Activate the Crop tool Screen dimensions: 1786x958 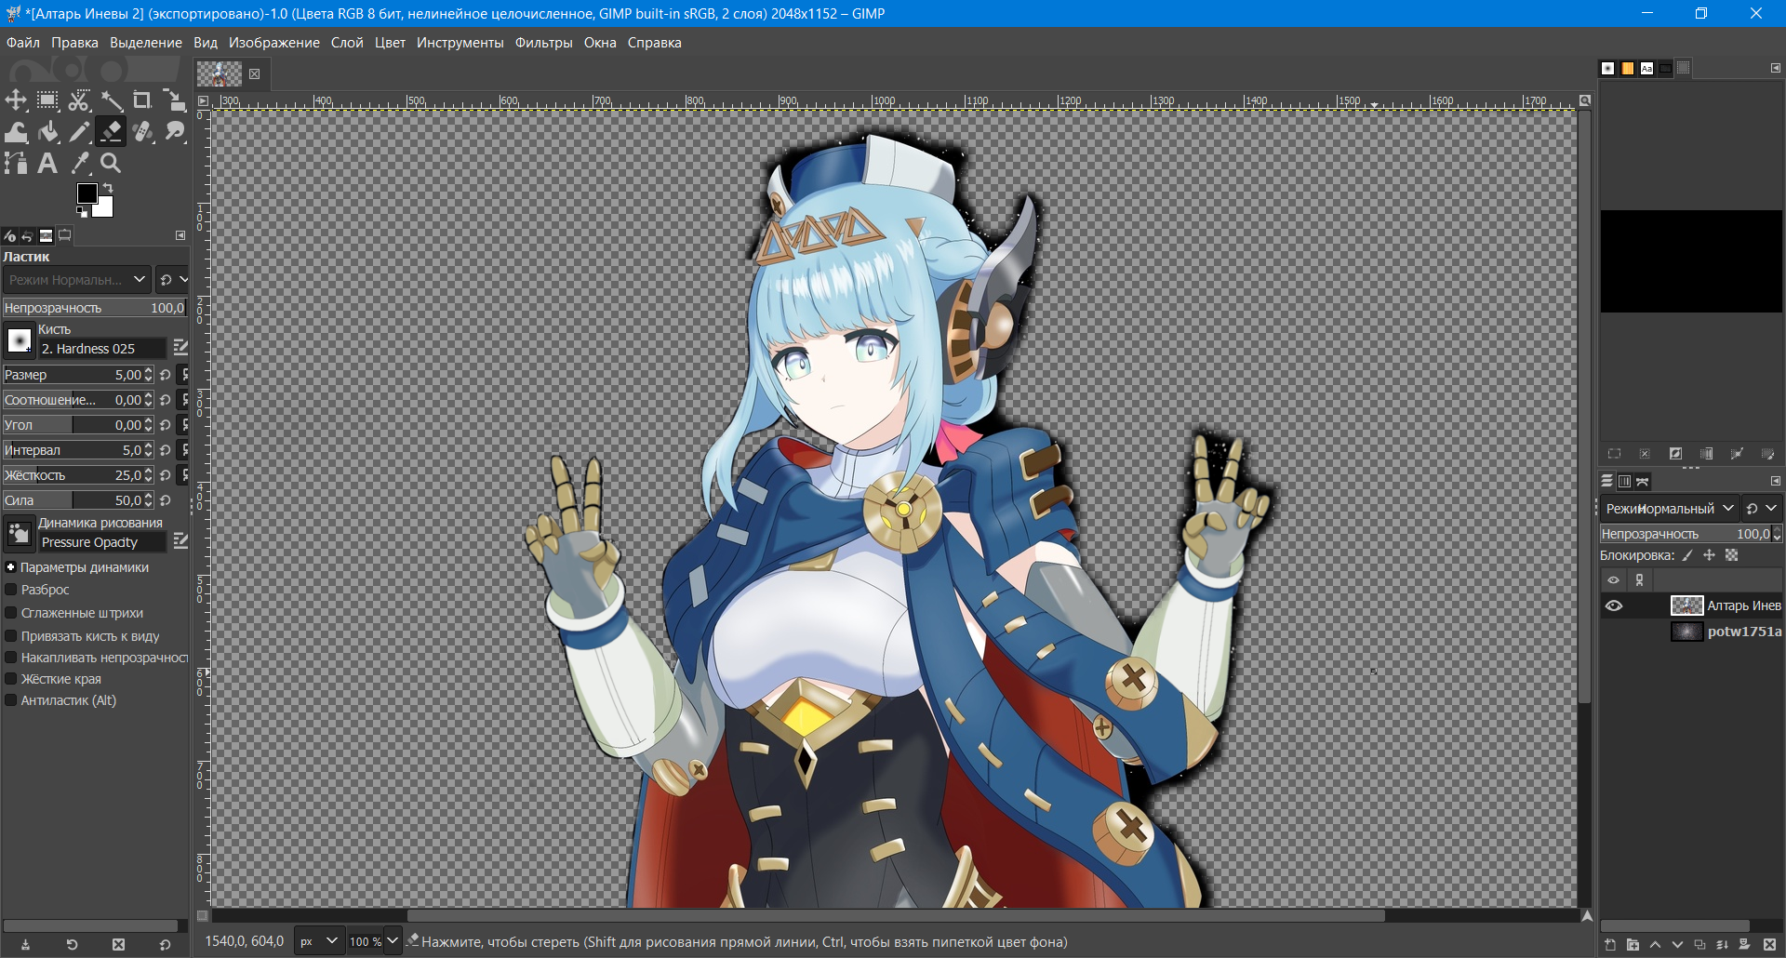point(142,100)
